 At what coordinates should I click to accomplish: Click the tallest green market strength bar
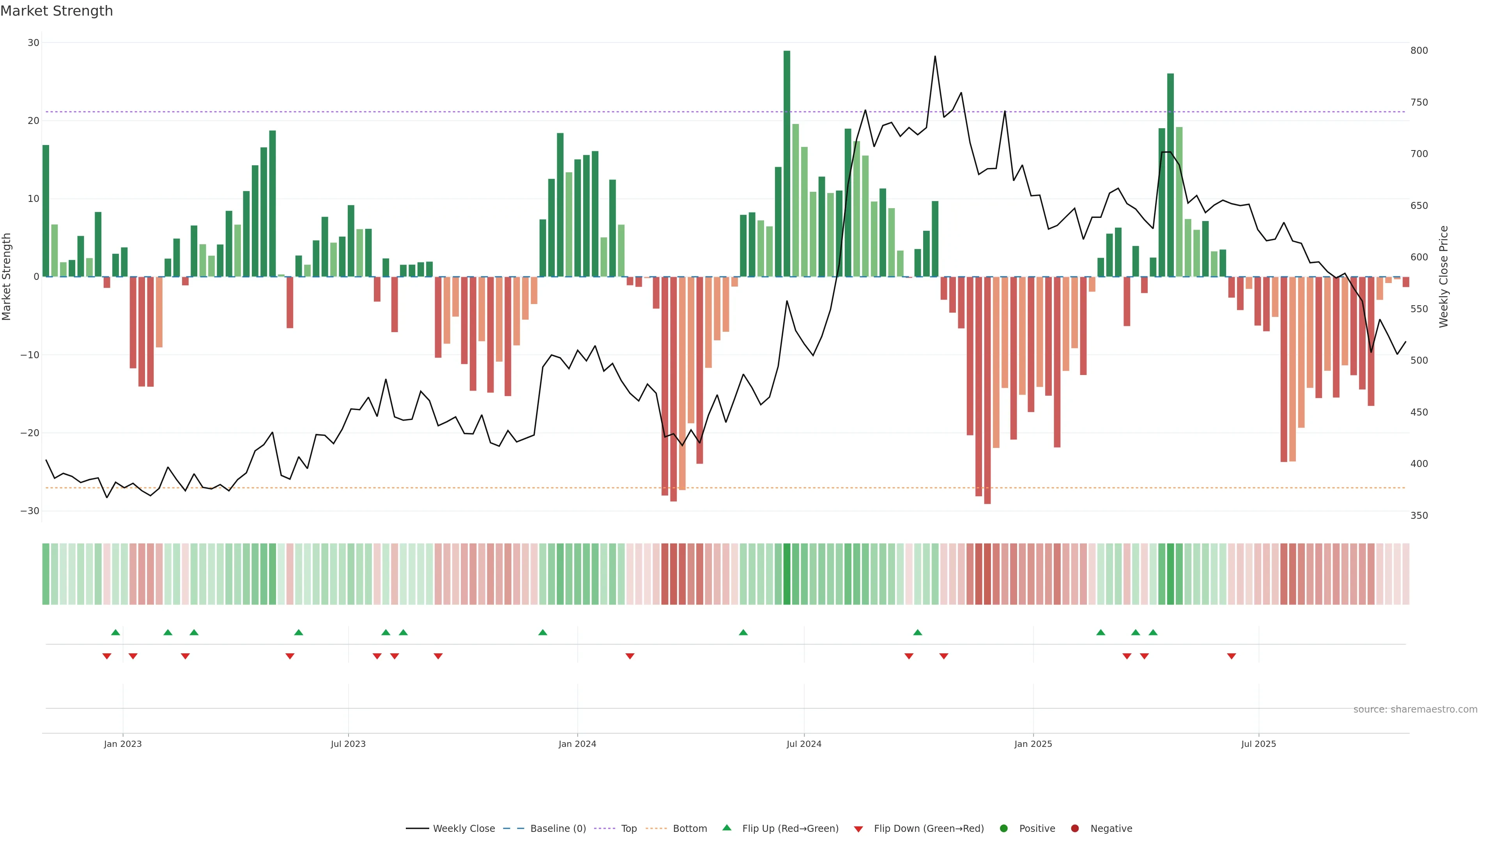point(787,163)
